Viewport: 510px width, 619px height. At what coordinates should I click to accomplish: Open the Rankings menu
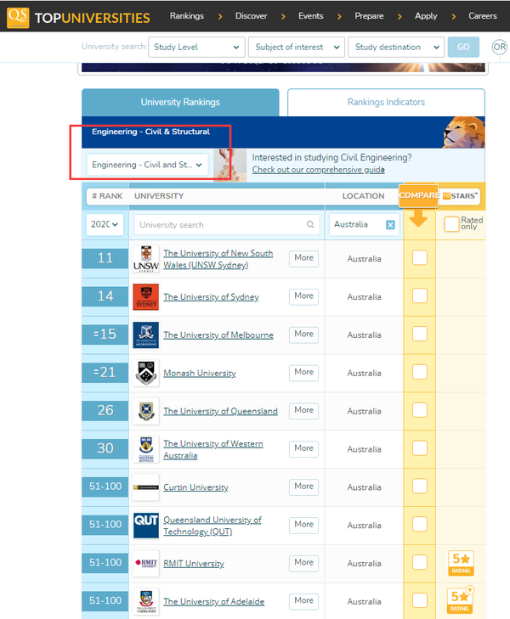(187, 16)
